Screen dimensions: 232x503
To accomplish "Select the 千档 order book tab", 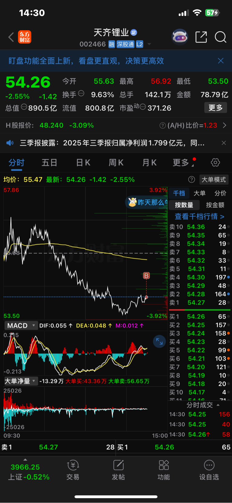I will [x=179, y=193].
